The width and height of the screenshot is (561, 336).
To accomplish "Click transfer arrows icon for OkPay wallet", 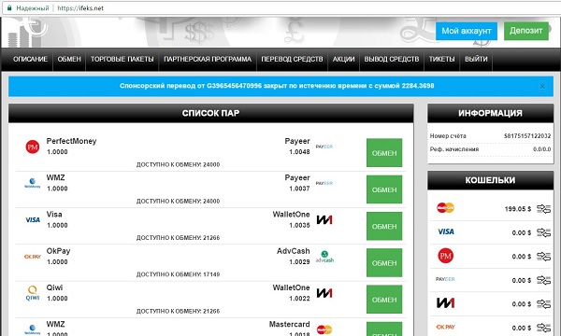I will click(544, 328).
